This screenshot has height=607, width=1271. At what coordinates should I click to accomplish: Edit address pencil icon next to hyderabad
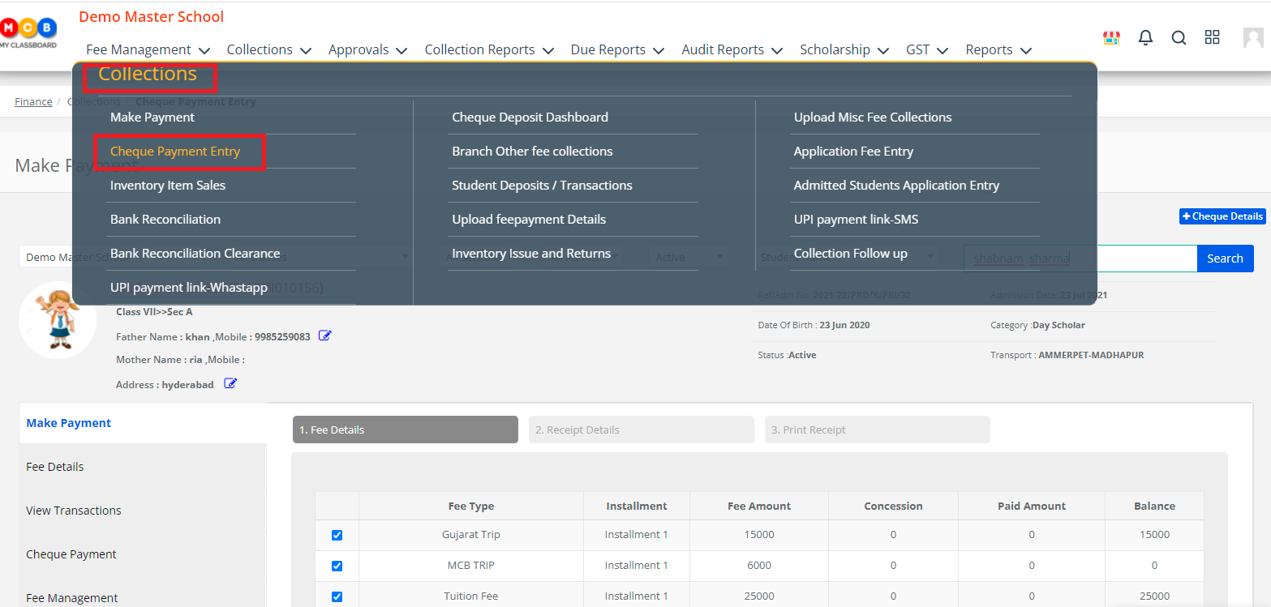pos(230,383)
